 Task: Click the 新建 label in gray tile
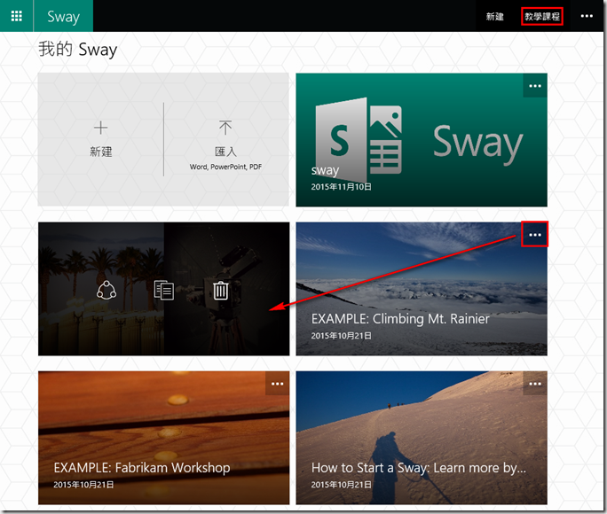tap(100, 152)
